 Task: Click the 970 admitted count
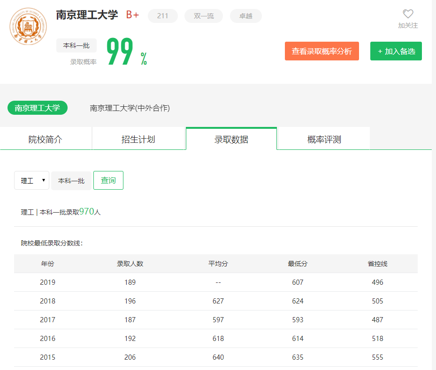click(x=87, y=212)
